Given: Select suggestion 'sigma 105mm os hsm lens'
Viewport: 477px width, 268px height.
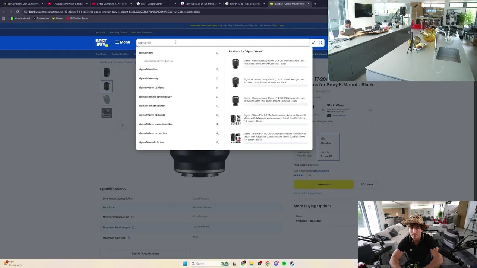Looking at the screenshot, I should (153, 133).
